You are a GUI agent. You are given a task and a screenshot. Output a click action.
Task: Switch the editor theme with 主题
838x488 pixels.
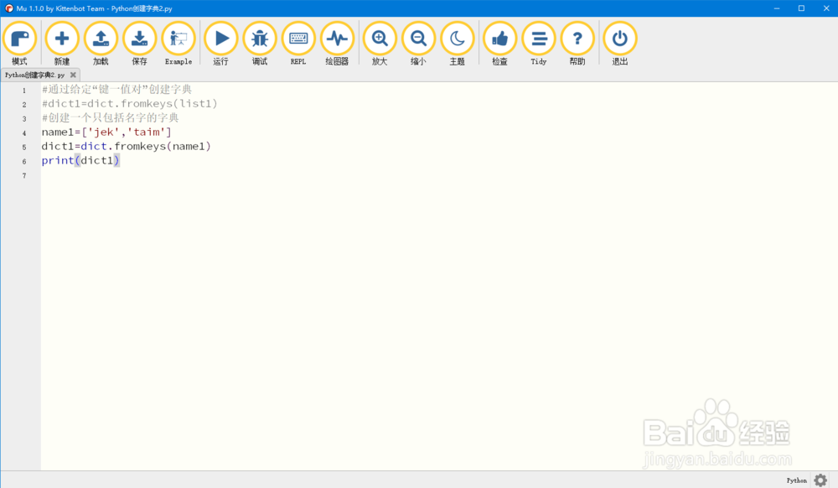point(457,38)
